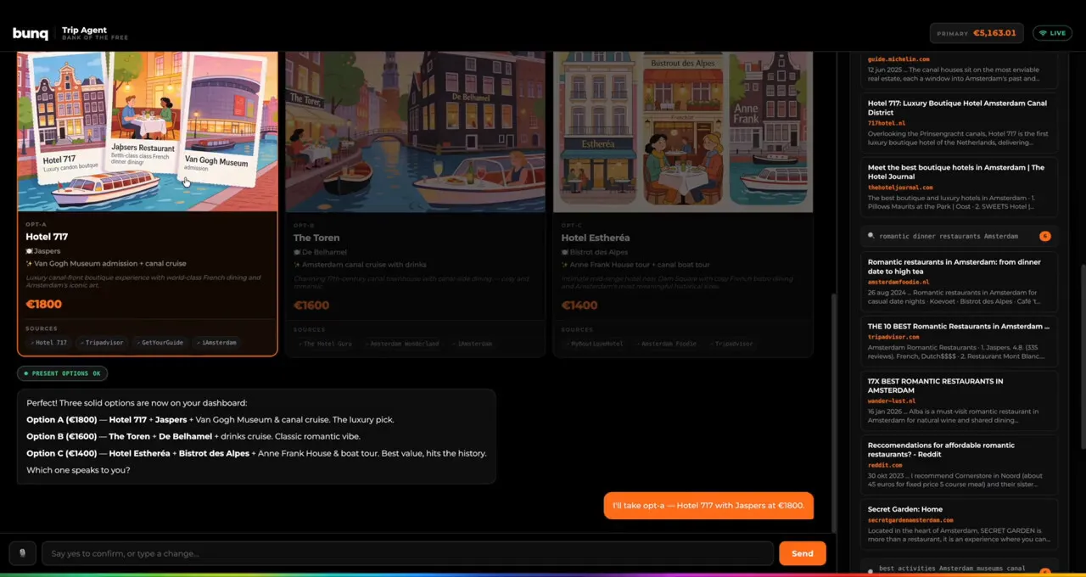Open the GetYourGuide source chip
Screen dimensions: 1086x577
160,343
